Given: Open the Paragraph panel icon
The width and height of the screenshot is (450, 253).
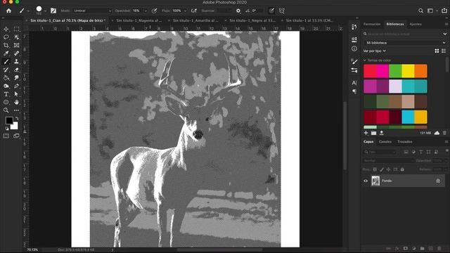Looking at the screenshot, I should [x=354, y=91].
